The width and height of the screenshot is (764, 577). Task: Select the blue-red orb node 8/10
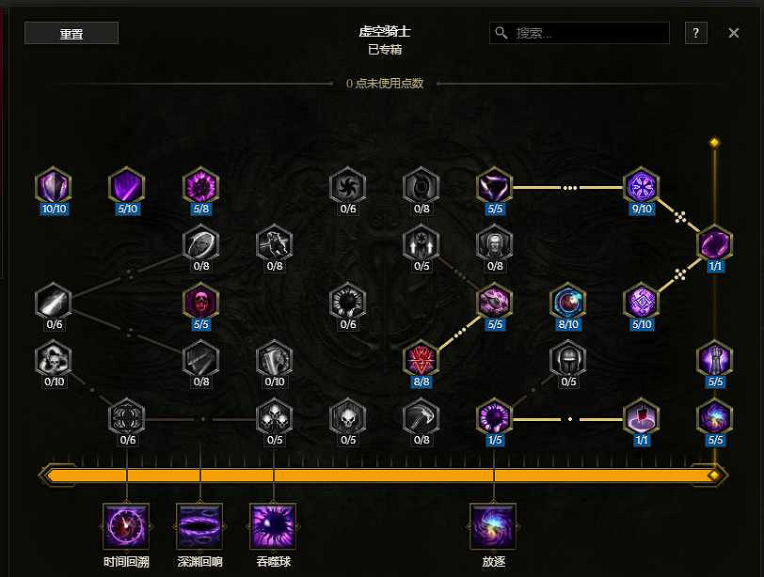(x=568, y=301)
